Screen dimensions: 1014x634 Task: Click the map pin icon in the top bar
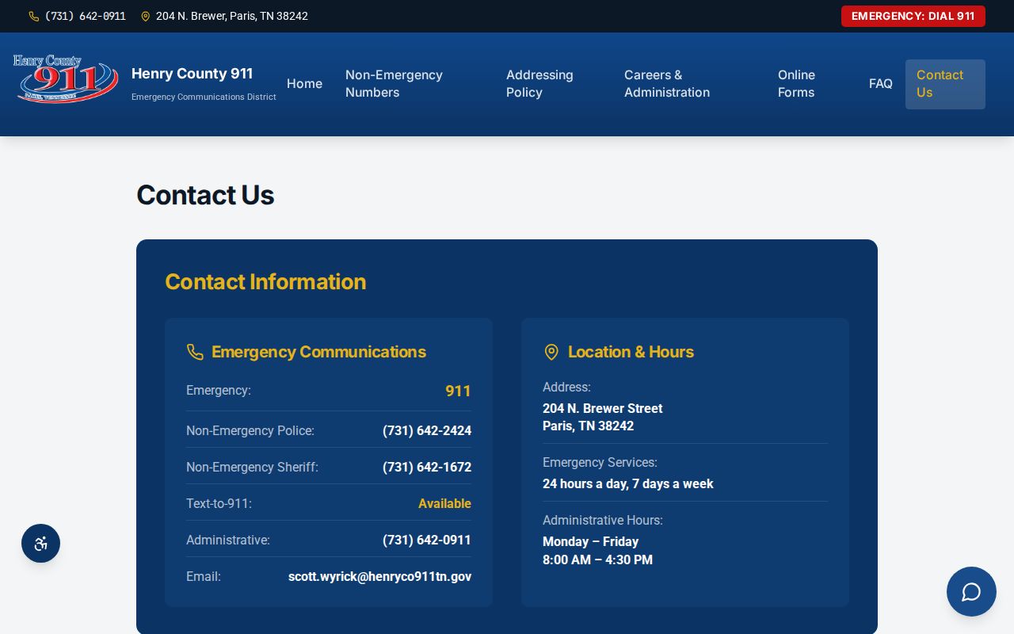point(146,16)
